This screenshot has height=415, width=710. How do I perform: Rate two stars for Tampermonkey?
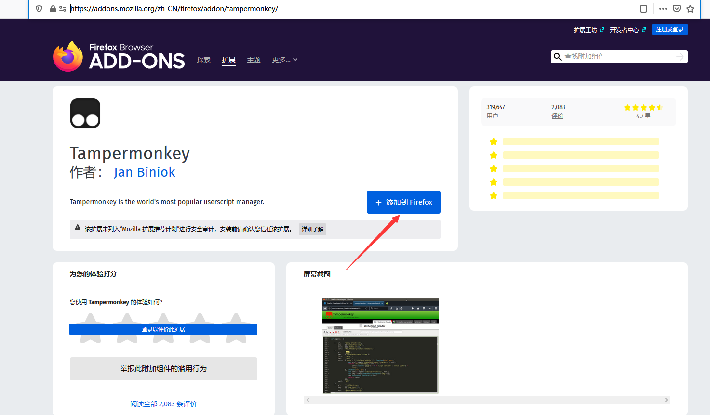127,328
